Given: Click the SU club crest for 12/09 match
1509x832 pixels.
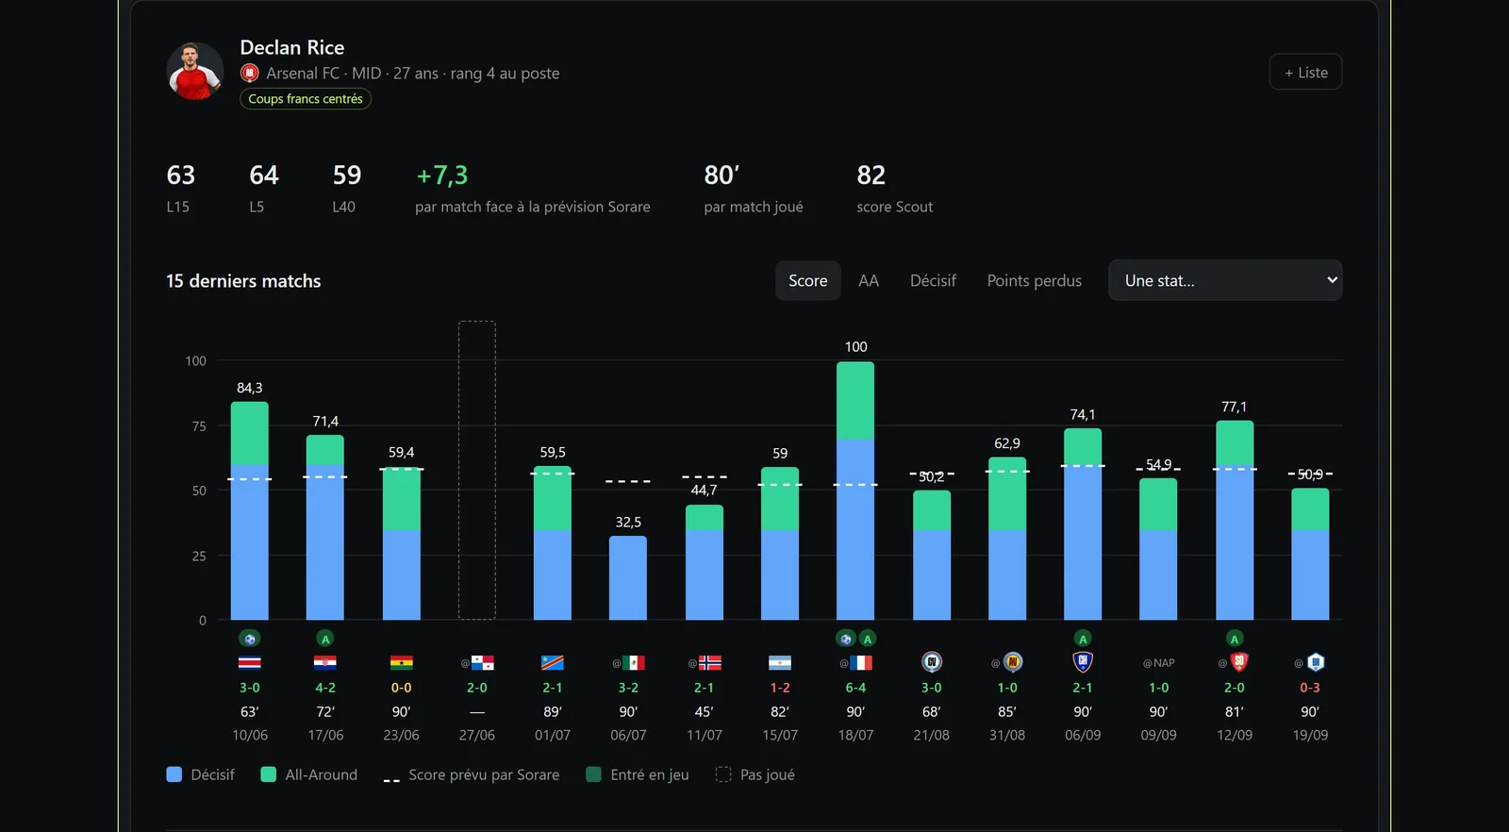Looking at the screenshot, I should point(1240,662).
